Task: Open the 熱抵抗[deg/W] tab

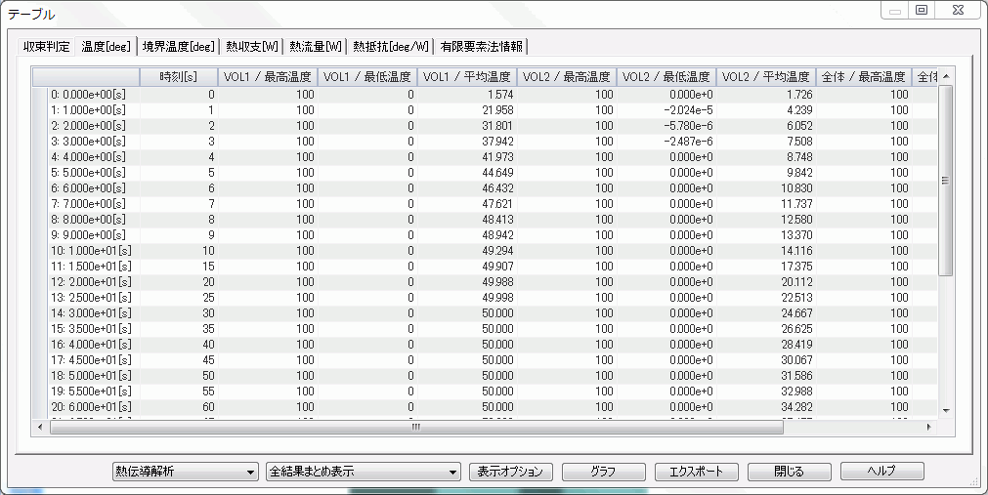Action: [x=391, y=47]
